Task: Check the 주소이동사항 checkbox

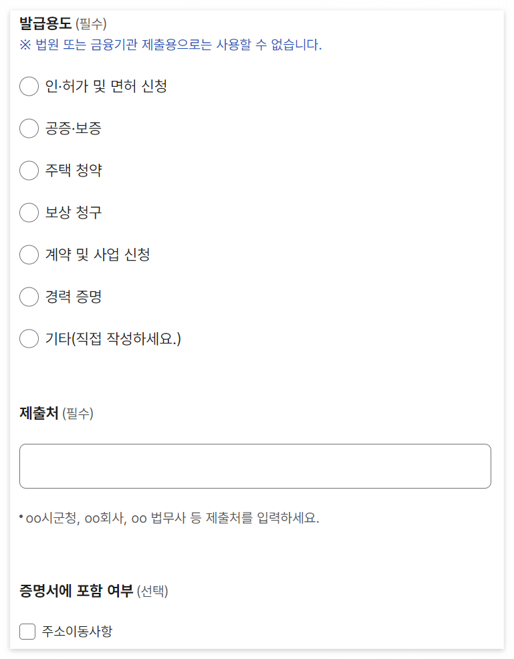Action: 27,630
